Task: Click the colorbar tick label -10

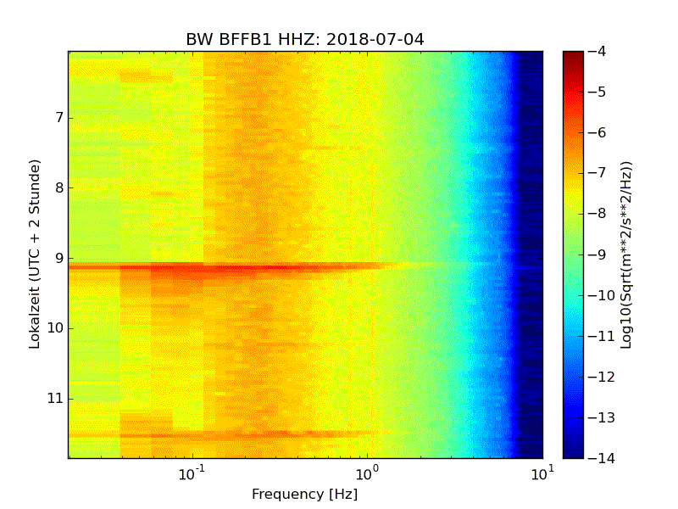Action: pyautogui.click(x=602, y=295)
